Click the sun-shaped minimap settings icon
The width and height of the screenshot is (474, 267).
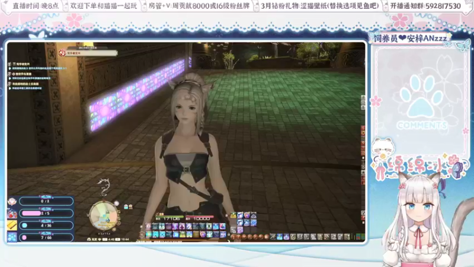coord(114,230)
